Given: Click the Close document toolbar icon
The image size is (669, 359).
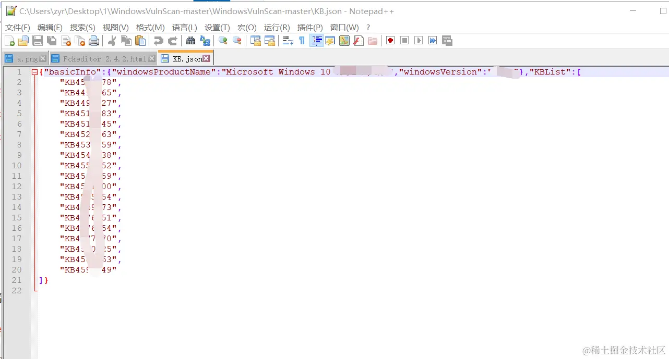Looking at the screenshot, I should click(66, 41).
